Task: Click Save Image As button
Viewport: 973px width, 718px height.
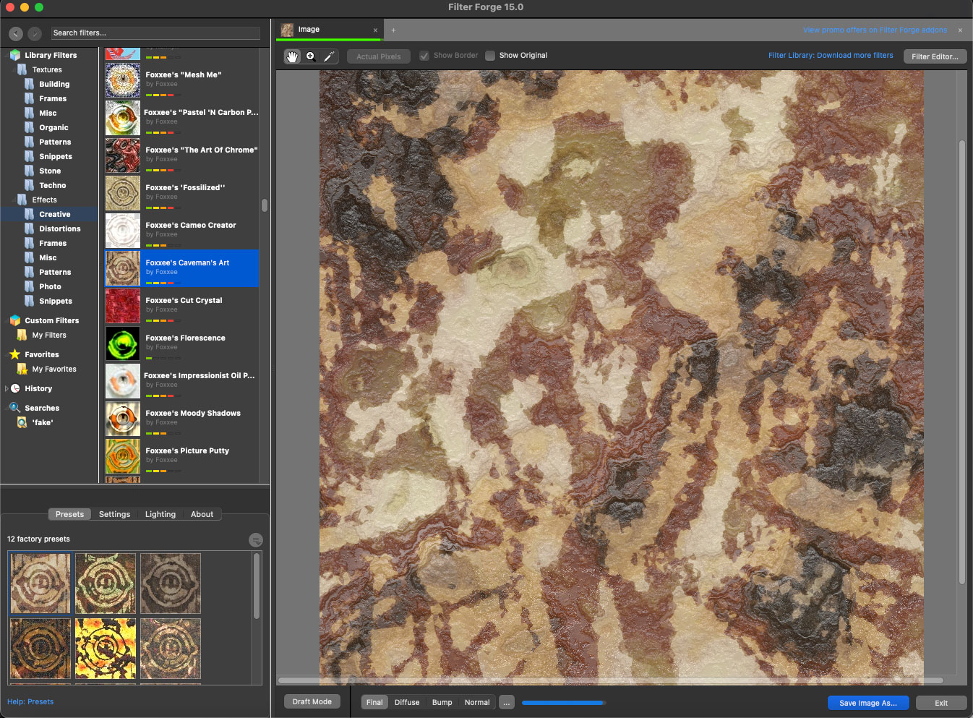Action: point(867,703)
